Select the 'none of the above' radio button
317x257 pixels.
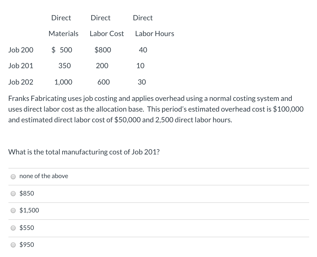[13, 176]
